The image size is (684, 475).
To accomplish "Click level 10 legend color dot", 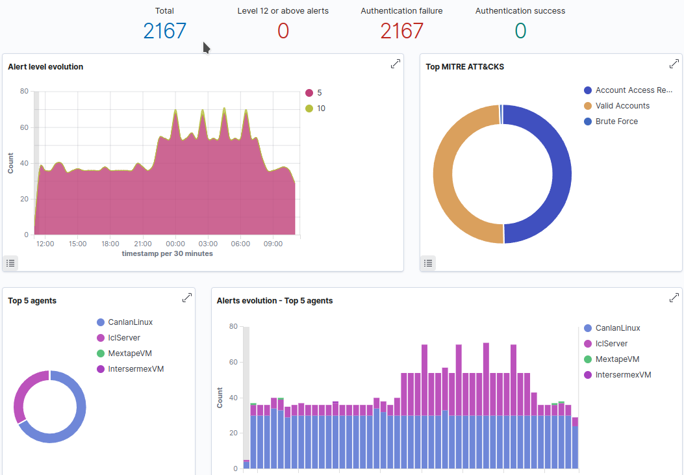I will point(309,109).
